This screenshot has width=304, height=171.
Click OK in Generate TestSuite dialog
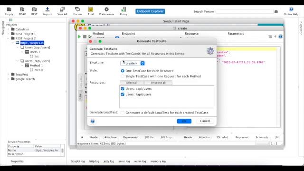[x=184, y=121]
